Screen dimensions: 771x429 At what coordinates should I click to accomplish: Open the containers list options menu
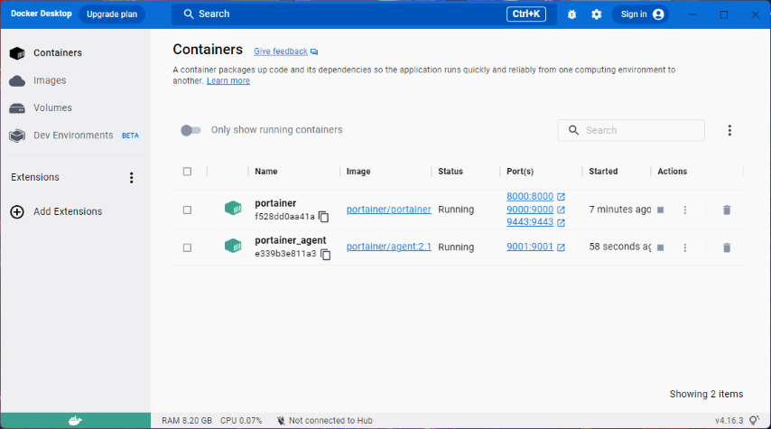click(729, 130)
